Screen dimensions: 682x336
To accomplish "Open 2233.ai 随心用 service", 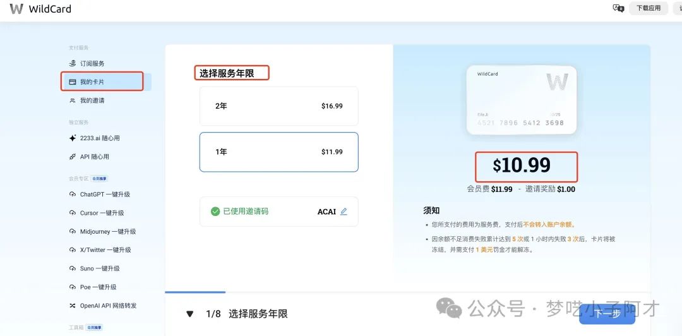I will coord(100,138).
